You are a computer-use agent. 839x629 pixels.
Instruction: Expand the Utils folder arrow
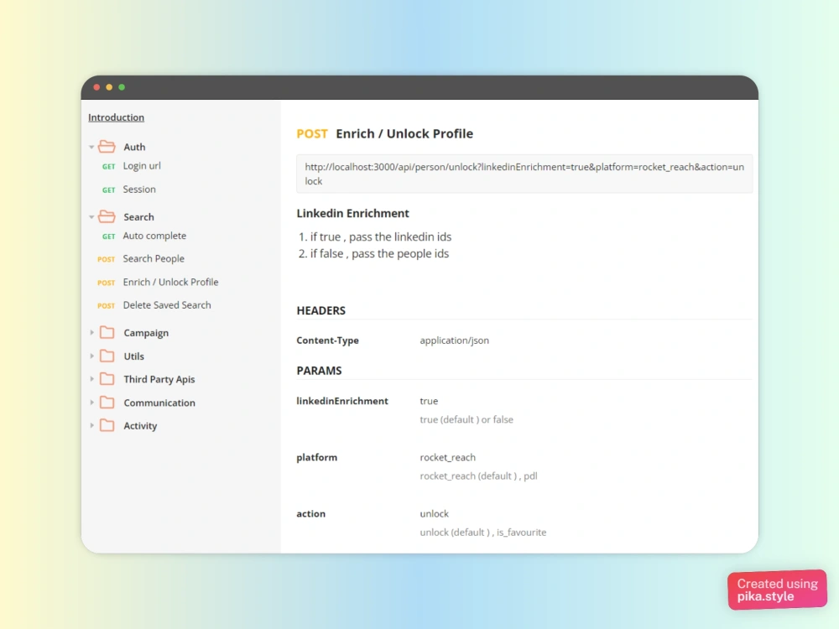click(91, 356)
